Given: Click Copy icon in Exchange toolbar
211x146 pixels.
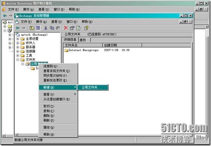Looking at the screenshot, I should [x=52, y=28].
